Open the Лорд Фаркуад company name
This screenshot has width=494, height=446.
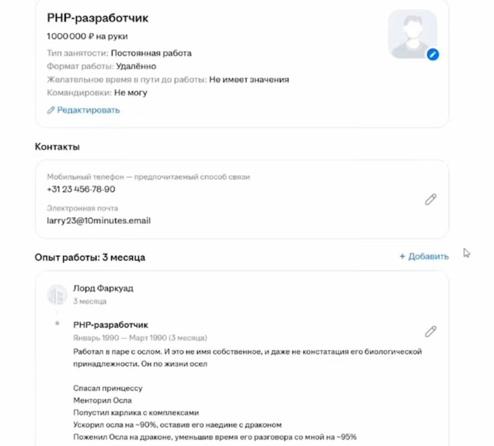[x=103, y=289]
